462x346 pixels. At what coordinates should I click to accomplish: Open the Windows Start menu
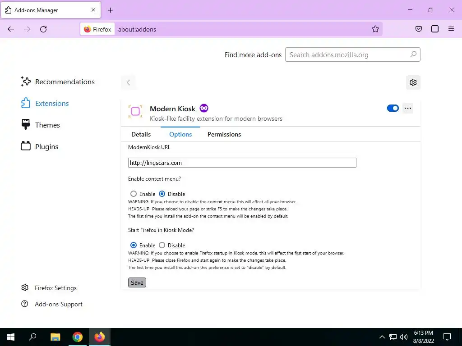coord(11,337)
